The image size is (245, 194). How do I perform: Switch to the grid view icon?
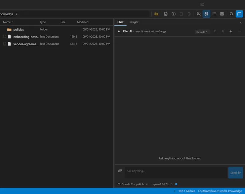pos(222,14)
